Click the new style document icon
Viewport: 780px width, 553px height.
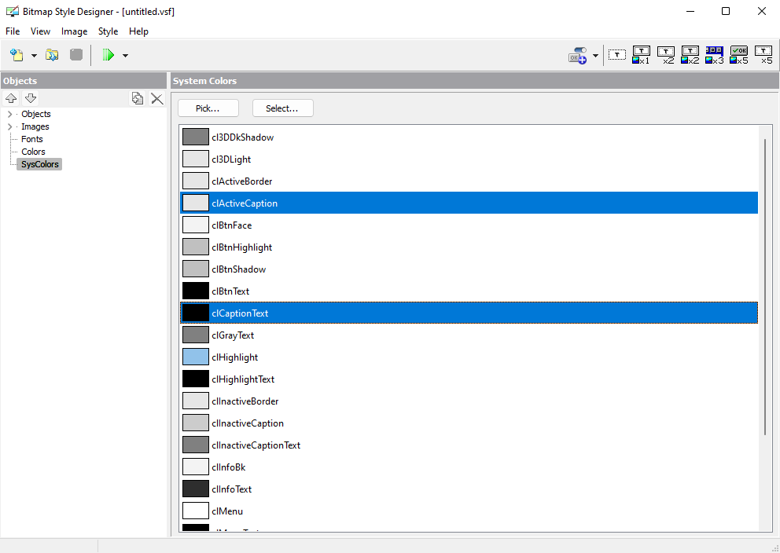17,55
